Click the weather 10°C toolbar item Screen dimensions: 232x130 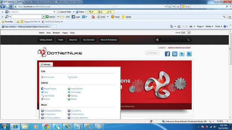pyautogui.click(x=66, y=17)
